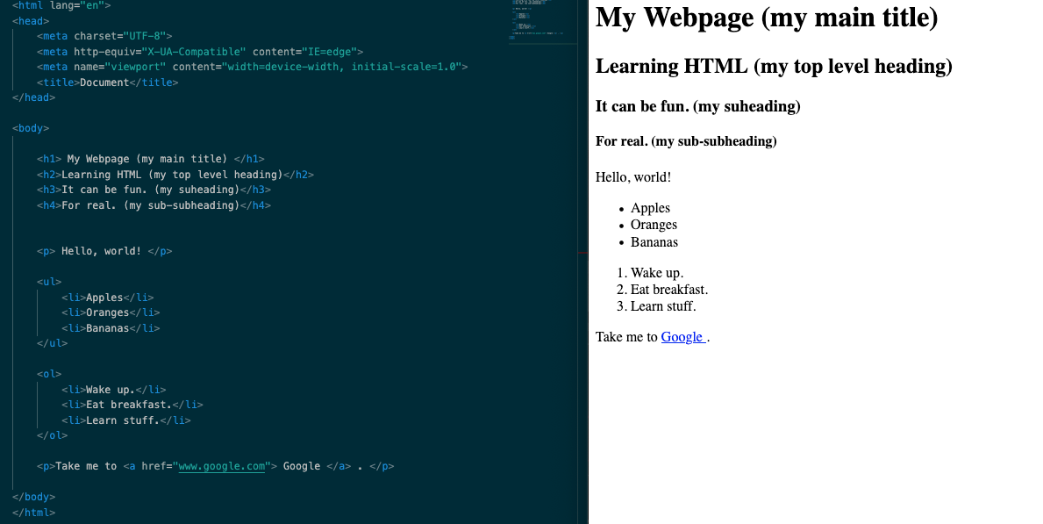Click the 'Oranges' bullet item in the preview
This screenshot has width=1043, height=524.
coord(653,225)
